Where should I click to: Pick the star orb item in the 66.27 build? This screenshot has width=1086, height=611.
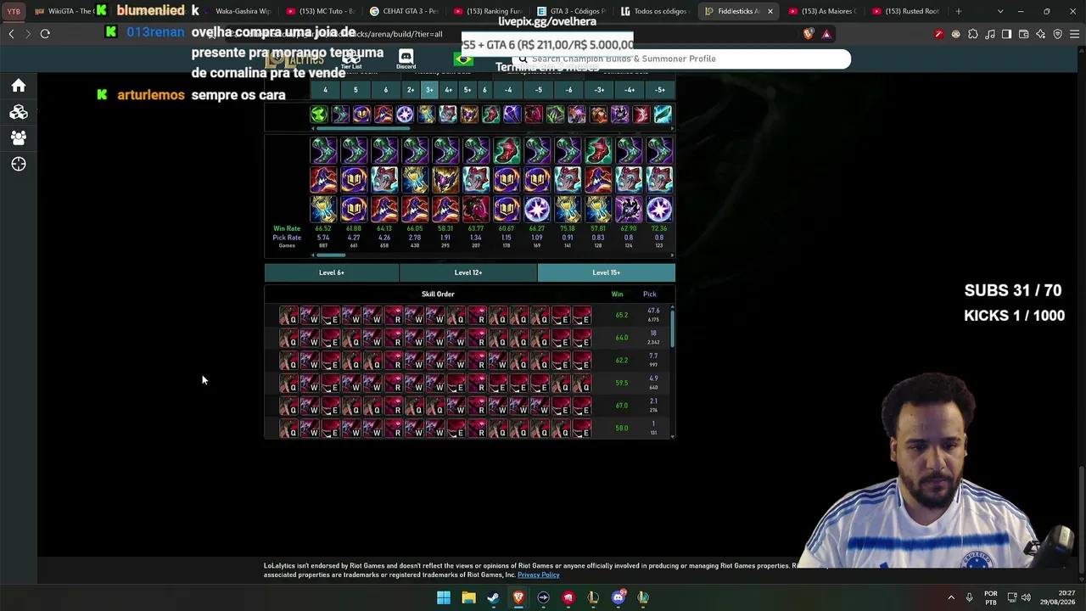[537, 209]
